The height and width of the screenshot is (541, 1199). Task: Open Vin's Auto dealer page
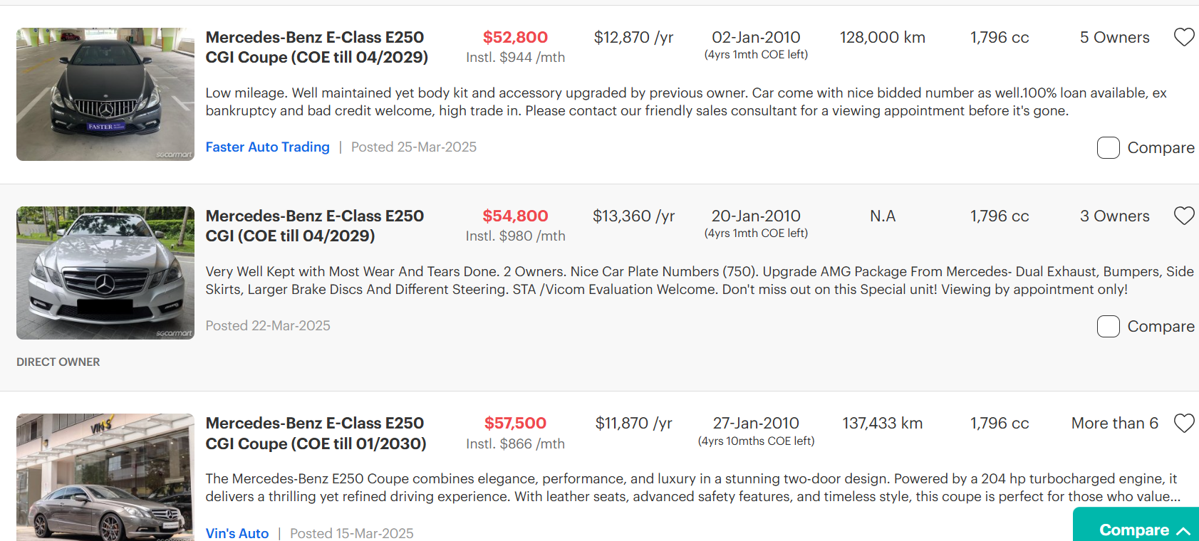pos(237,533)
